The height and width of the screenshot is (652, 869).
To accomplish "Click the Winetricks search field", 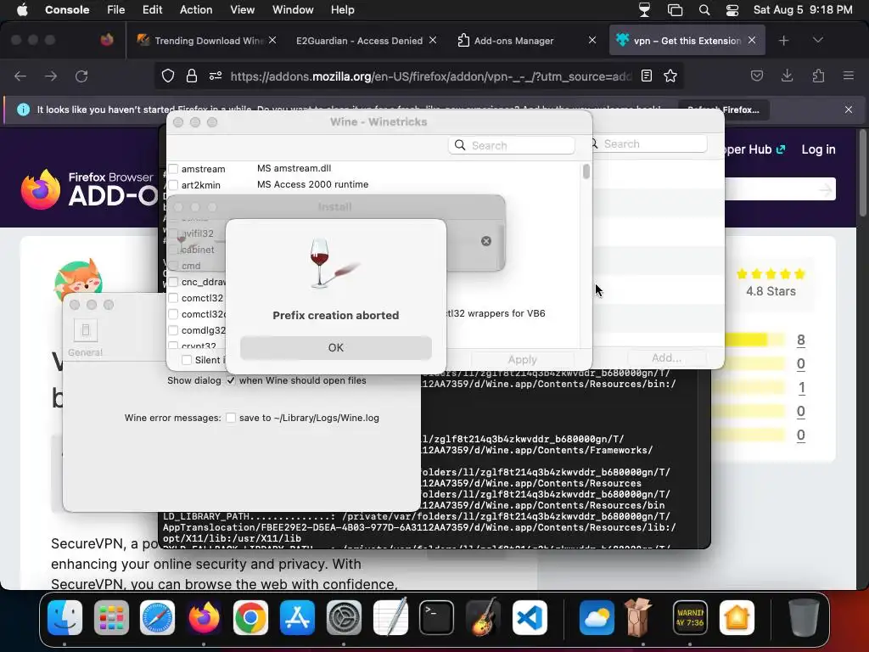I will click(512, 145).
